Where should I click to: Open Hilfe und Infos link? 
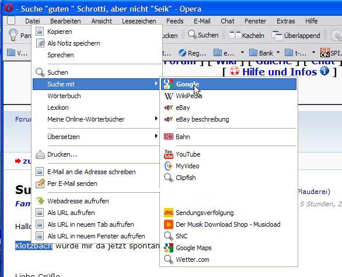pos(280,72)
